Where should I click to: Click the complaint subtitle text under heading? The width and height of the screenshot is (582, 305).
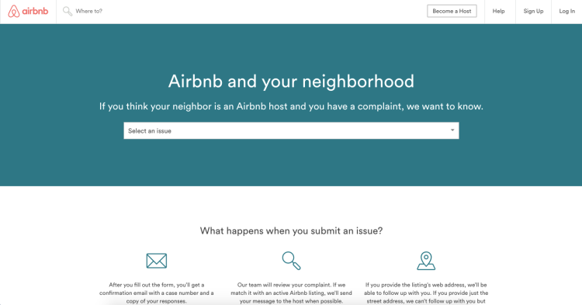point(291,106)
